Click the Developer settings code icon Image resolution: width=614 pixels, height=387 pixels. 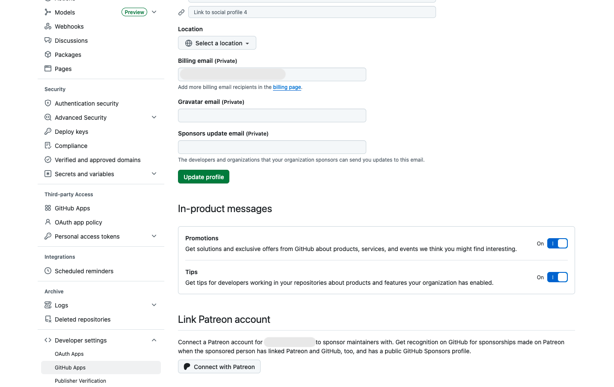[x=48, y=340]
